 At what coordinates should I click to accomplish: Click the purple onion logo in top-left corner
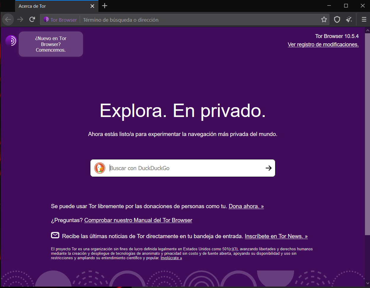pos(11,41)
